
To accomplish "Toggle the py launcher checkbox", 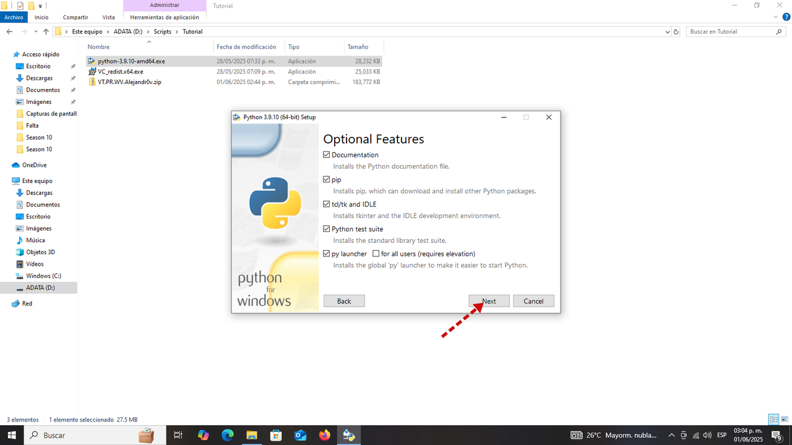I will coord(327,253).
